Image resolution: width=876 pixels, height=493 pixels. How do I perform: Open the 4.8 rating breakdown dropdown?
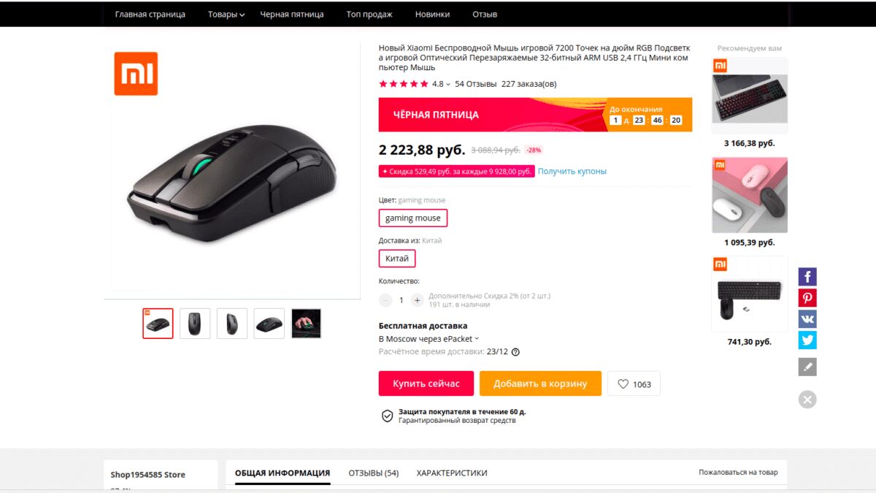click(447, 84)
